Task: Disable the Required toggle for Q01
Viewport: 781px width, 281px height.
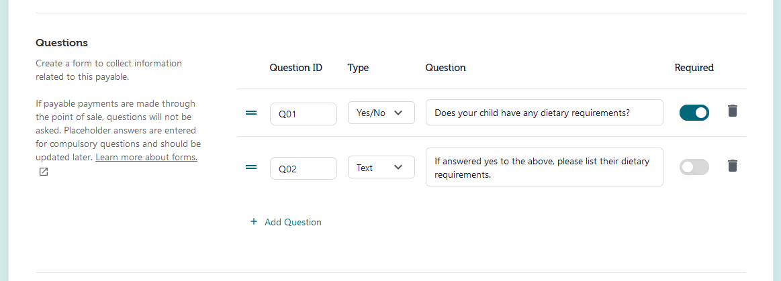Action: (x=694, y=113)
